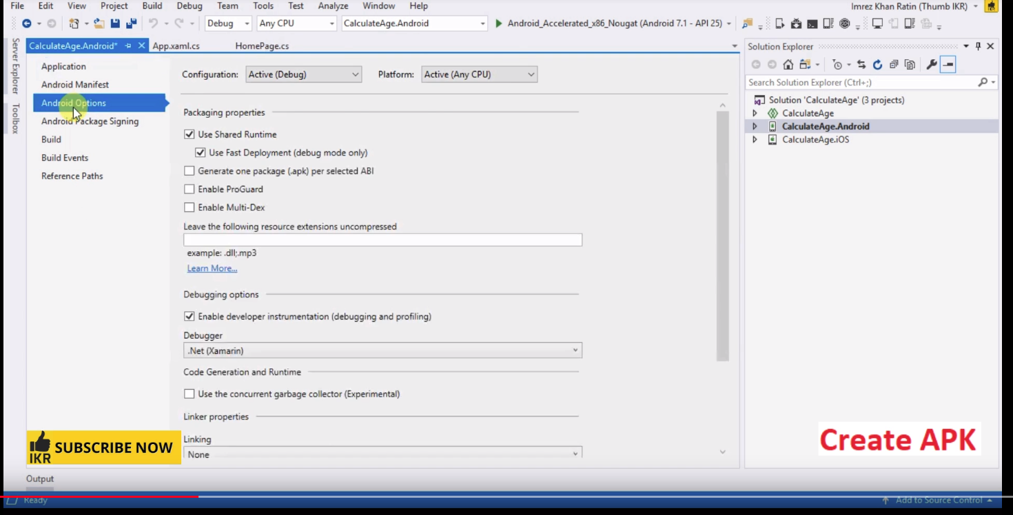
Task: Enable ProGuard checkbox
Action: (x=190, y=189)
